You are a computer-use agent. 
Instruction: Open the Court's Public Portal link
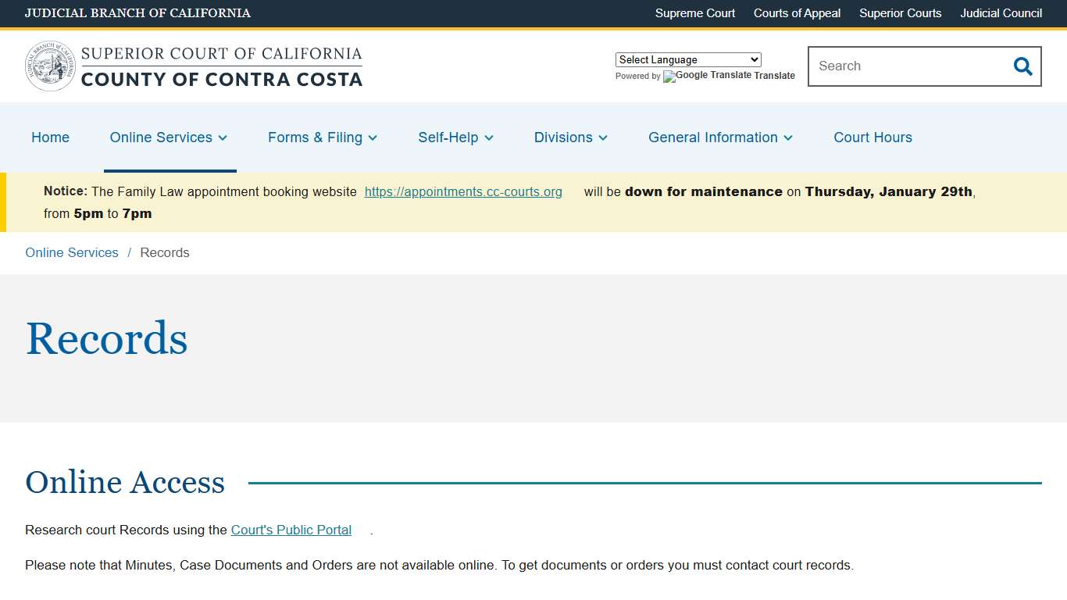point(291,530)
